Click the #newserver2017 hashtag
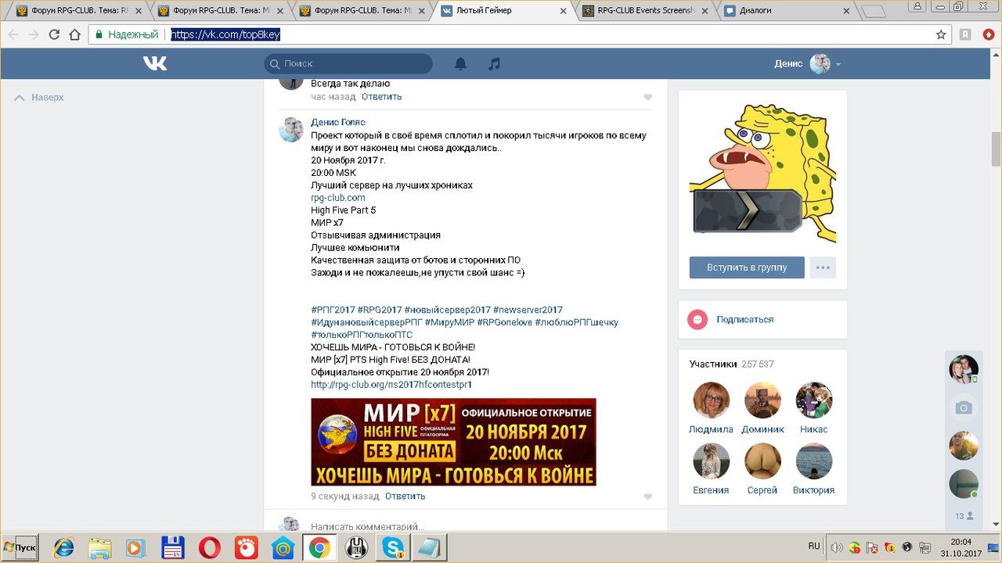 pos(528,310)
